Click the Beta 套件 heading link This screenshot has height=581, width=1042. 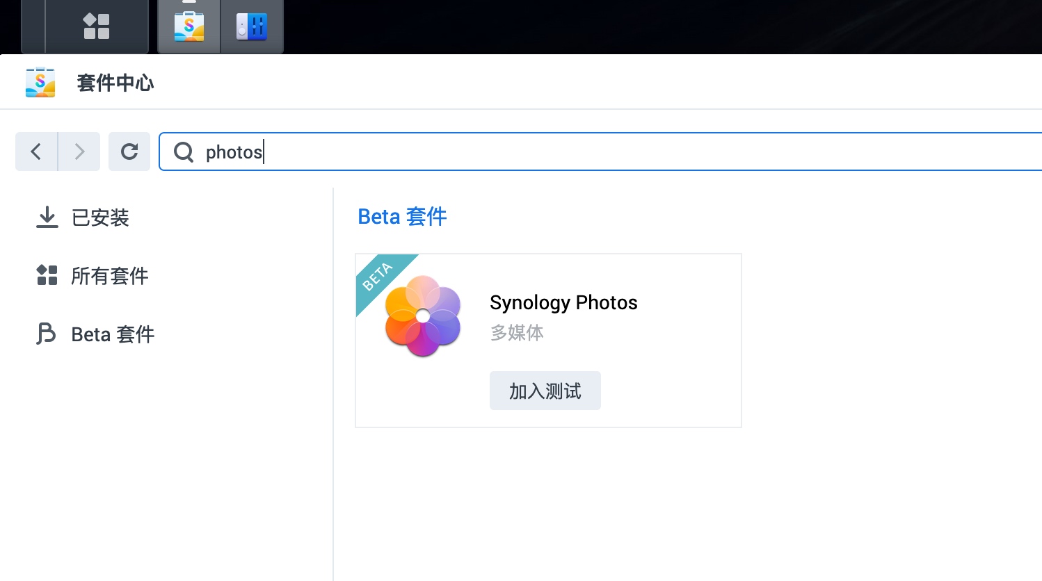coord(402,217)
